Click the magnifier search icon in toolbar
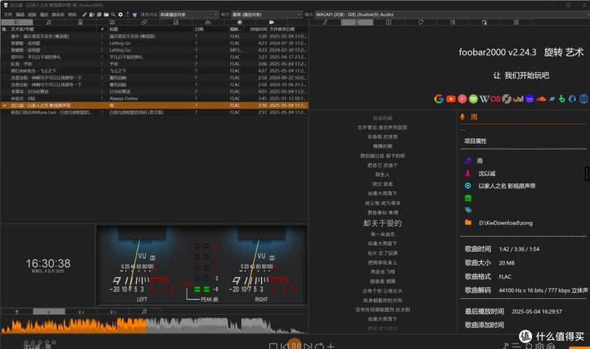Viewport: 590px width, 349px height. pos(113,14)
